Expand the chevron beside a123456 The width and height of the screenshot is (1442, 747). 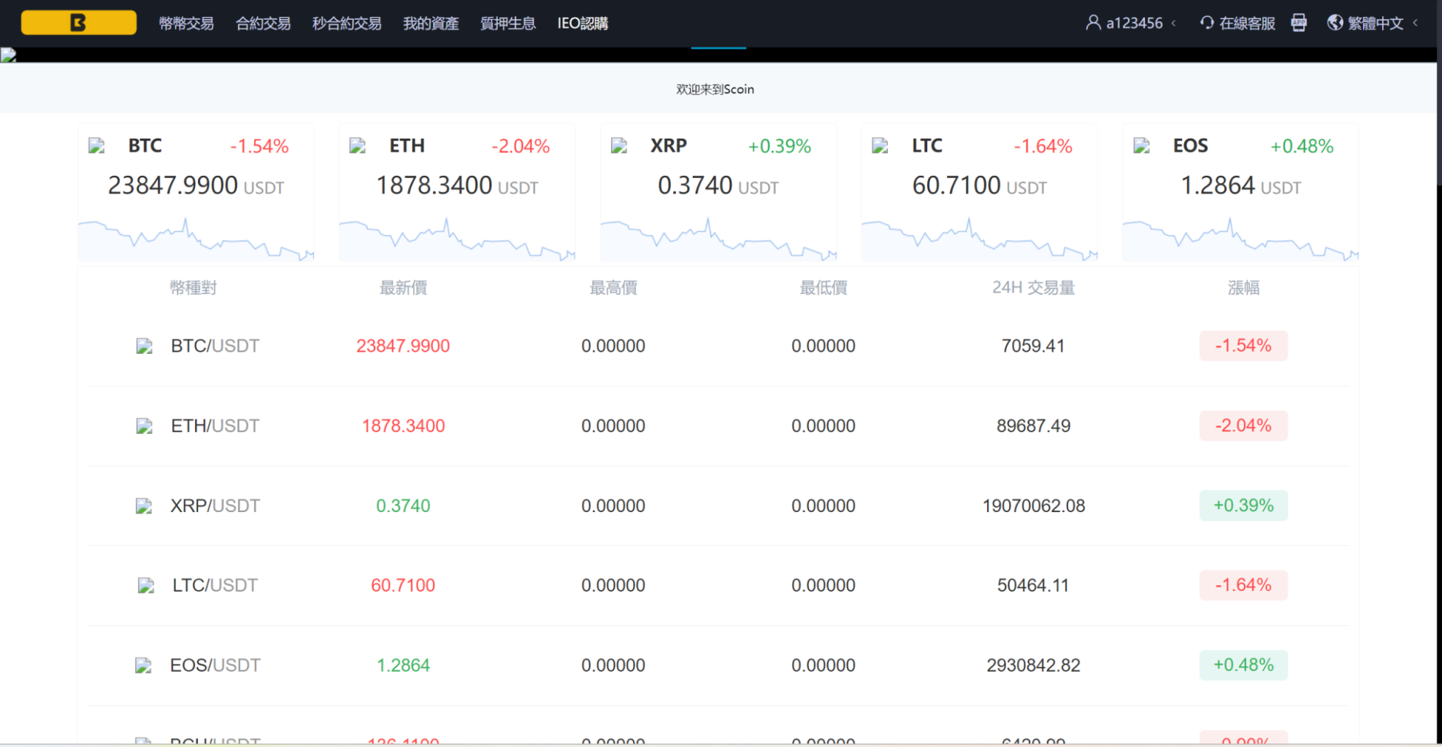pos(1175,23)
